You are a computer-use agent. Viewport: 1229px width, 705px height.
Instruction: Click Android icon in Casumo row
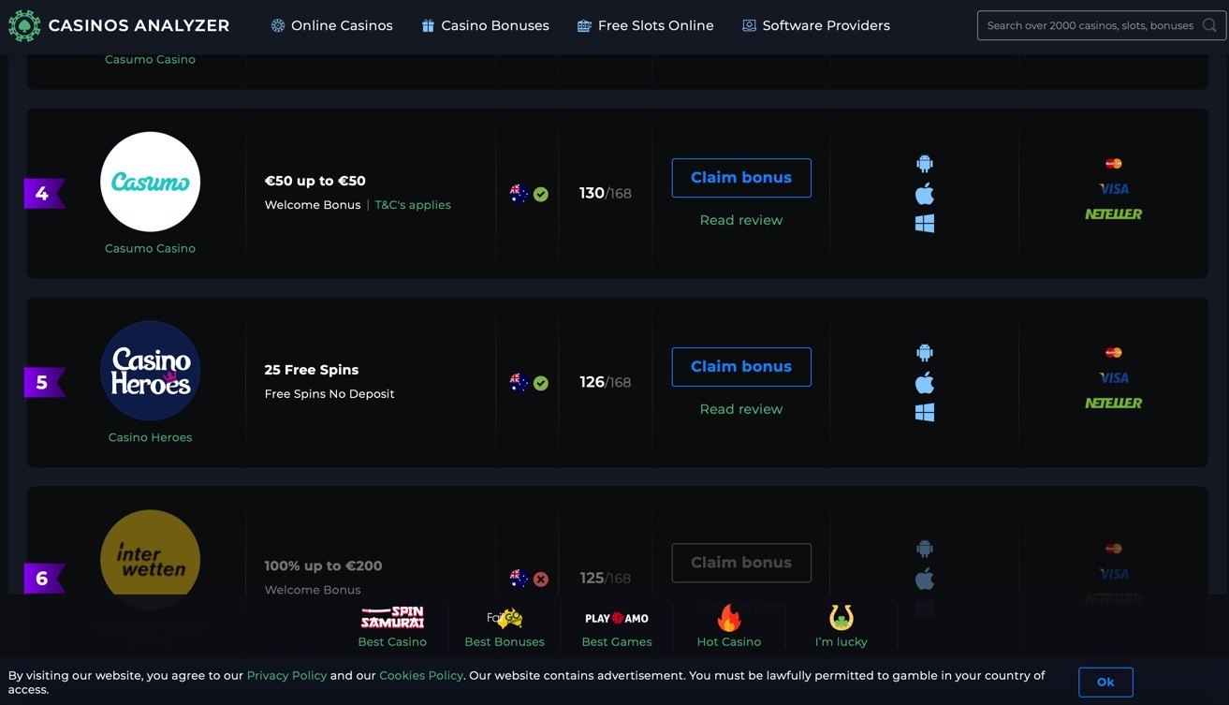(x=925, y=164)
